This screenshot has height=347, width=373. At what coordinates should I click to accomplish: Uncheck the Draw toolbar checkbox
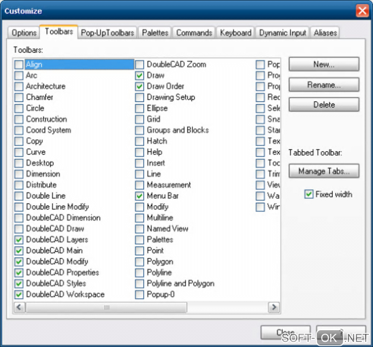(140, 76)
